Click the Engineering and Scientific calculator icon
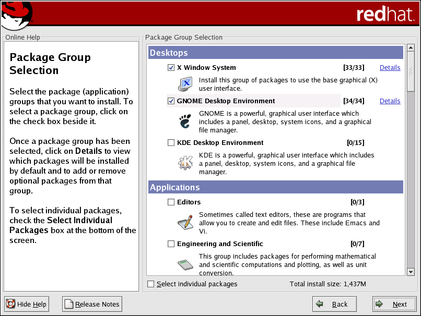Screen dimensions: 421x316 185,263
